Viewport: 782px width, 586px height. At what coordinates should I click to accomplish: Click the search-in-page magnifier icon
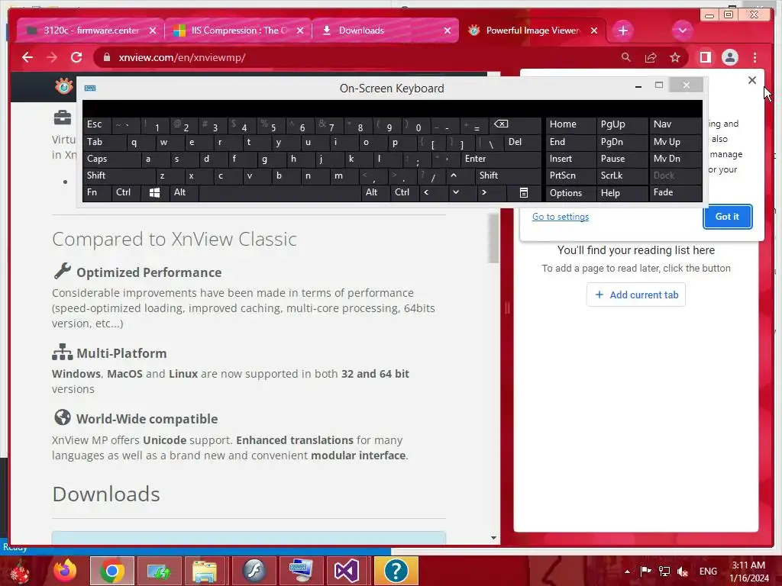(x=626, y=57)
